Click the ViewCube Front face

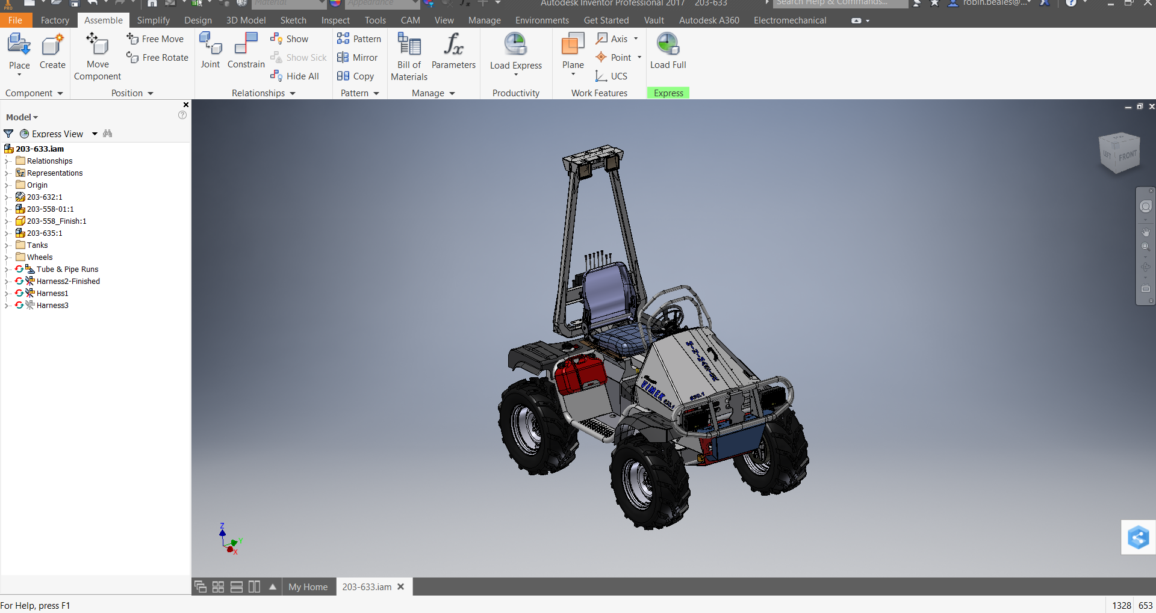(1126, 156)
